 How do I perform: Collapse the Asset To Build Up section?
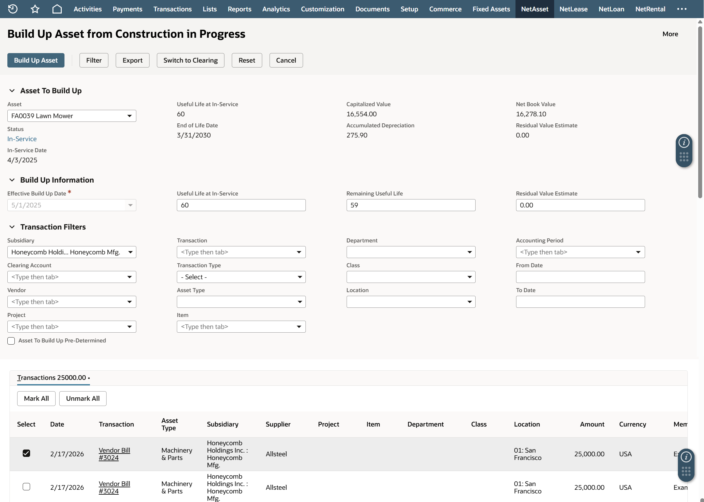tap(12, 91)
